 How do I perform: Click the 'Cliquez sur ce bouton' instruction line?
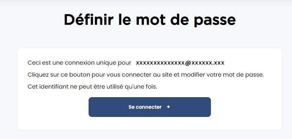point(146,75)
